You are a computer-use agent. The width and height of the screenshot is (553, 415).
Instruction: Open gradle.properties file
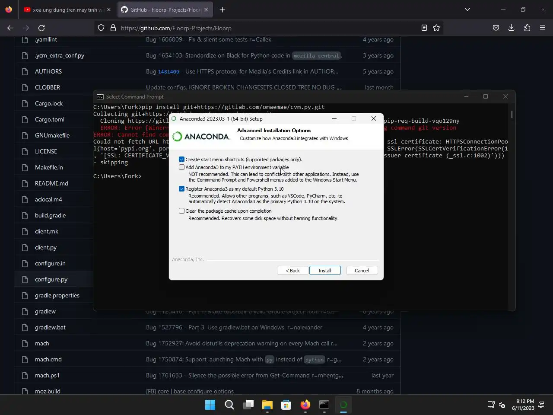tap(57, 295)
